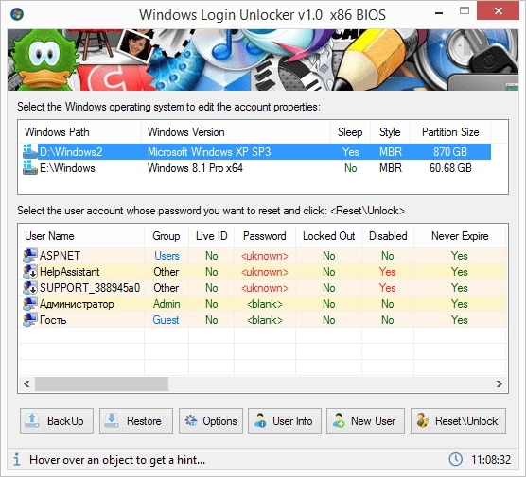Screen dimensions: 526x477
Task: Click the Sleep column header
Action: [x=350, y=132]
